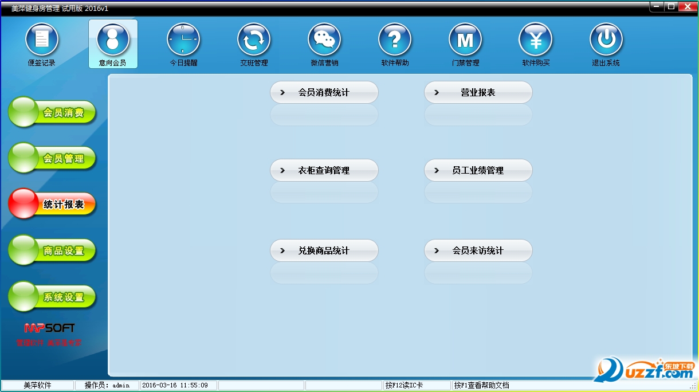
Task: Open 系统设置 sidebar section
Action: coord(52,297)
